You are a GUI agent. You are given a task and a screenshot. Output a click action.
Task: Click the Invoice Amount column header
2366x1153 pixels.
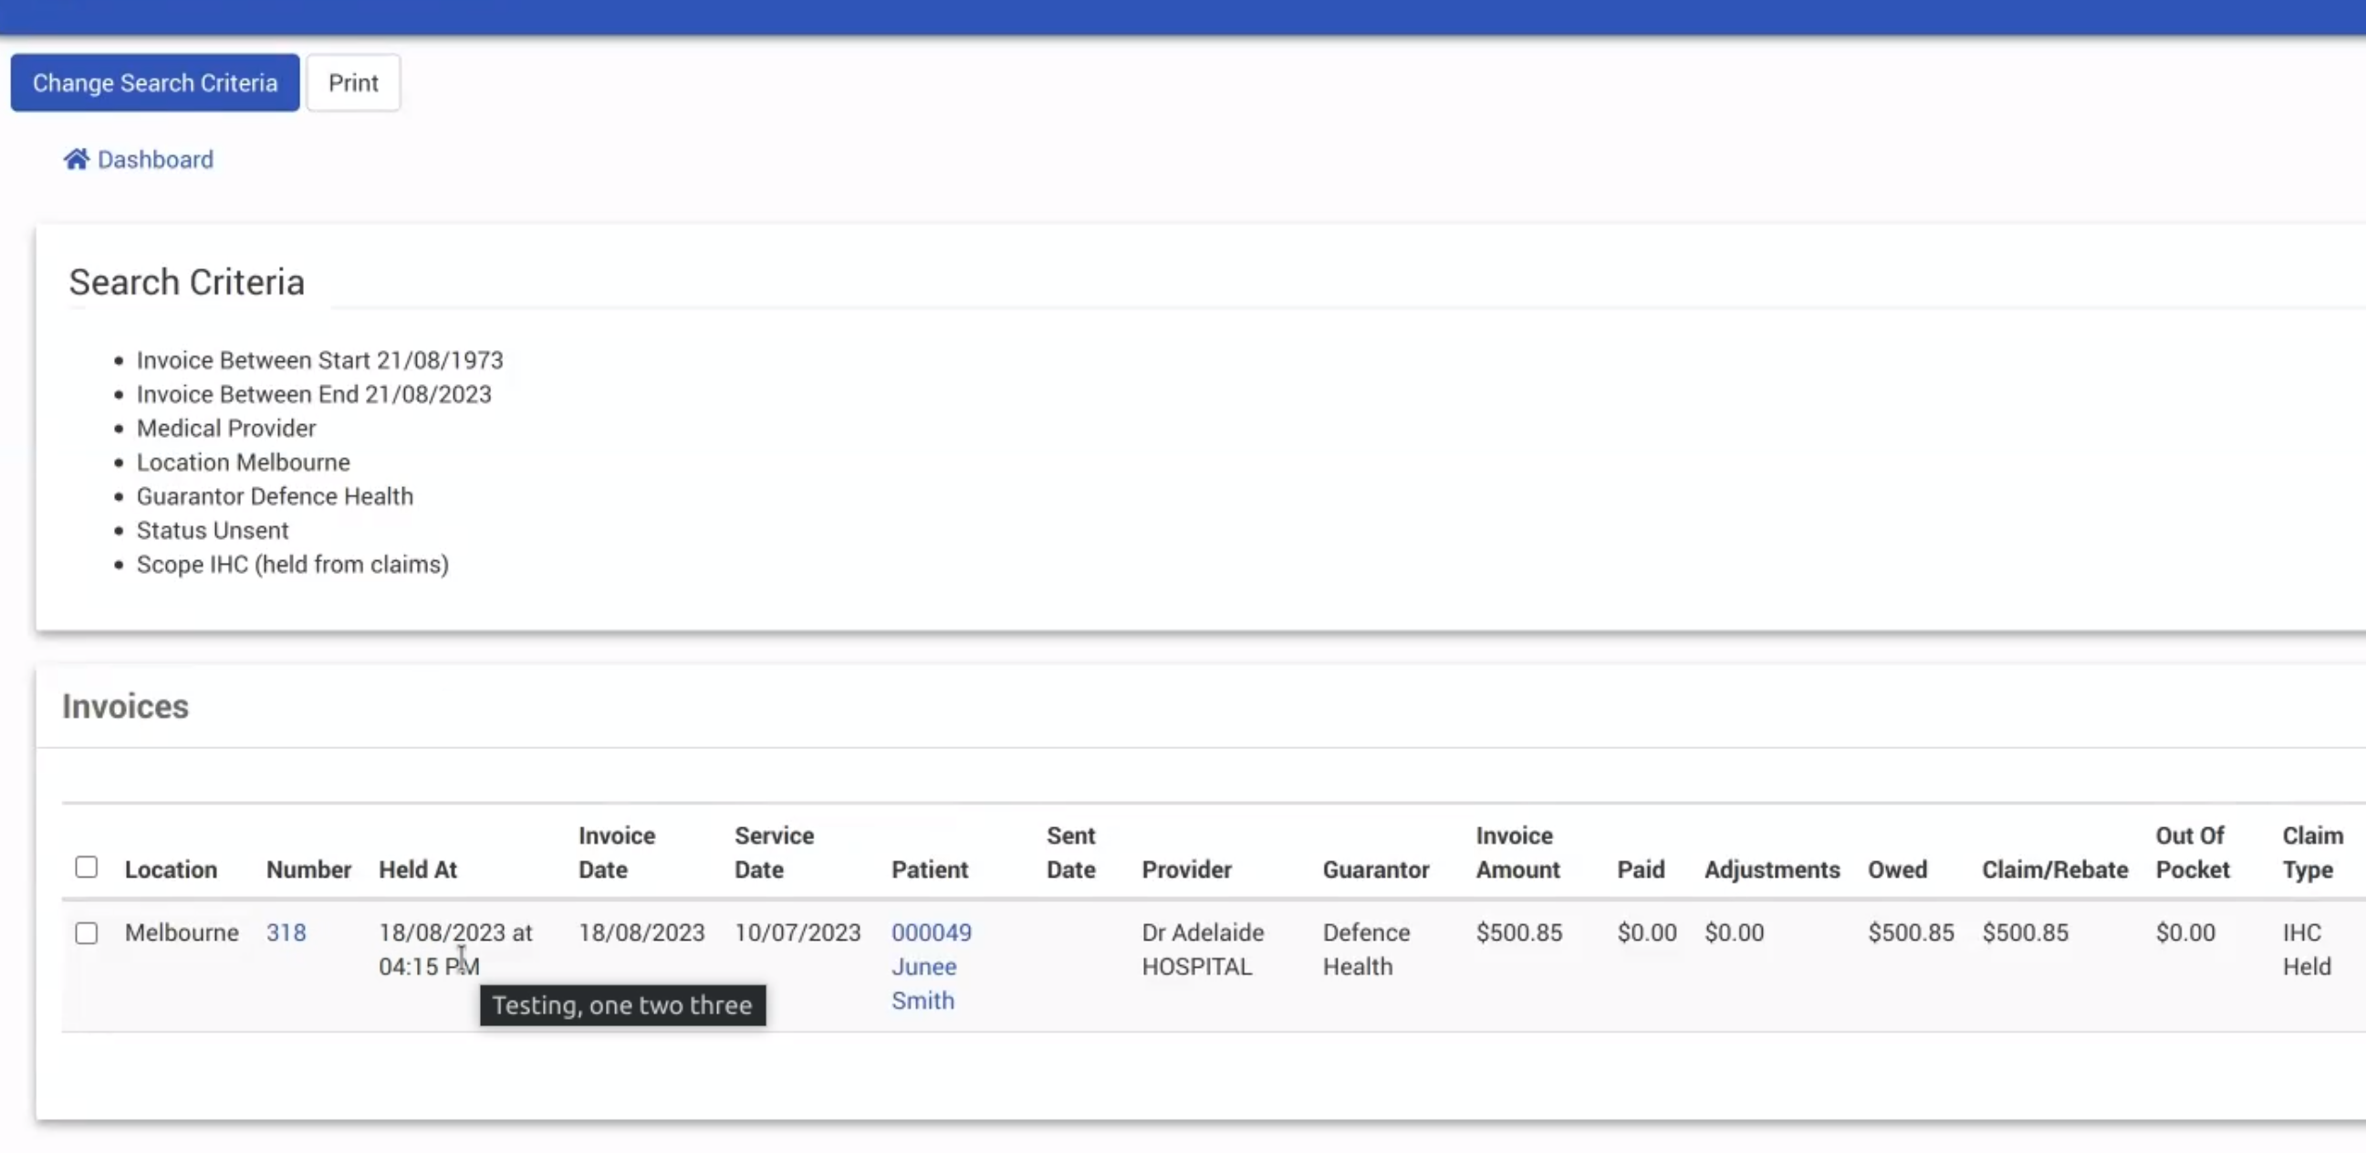coord(1517,852)
